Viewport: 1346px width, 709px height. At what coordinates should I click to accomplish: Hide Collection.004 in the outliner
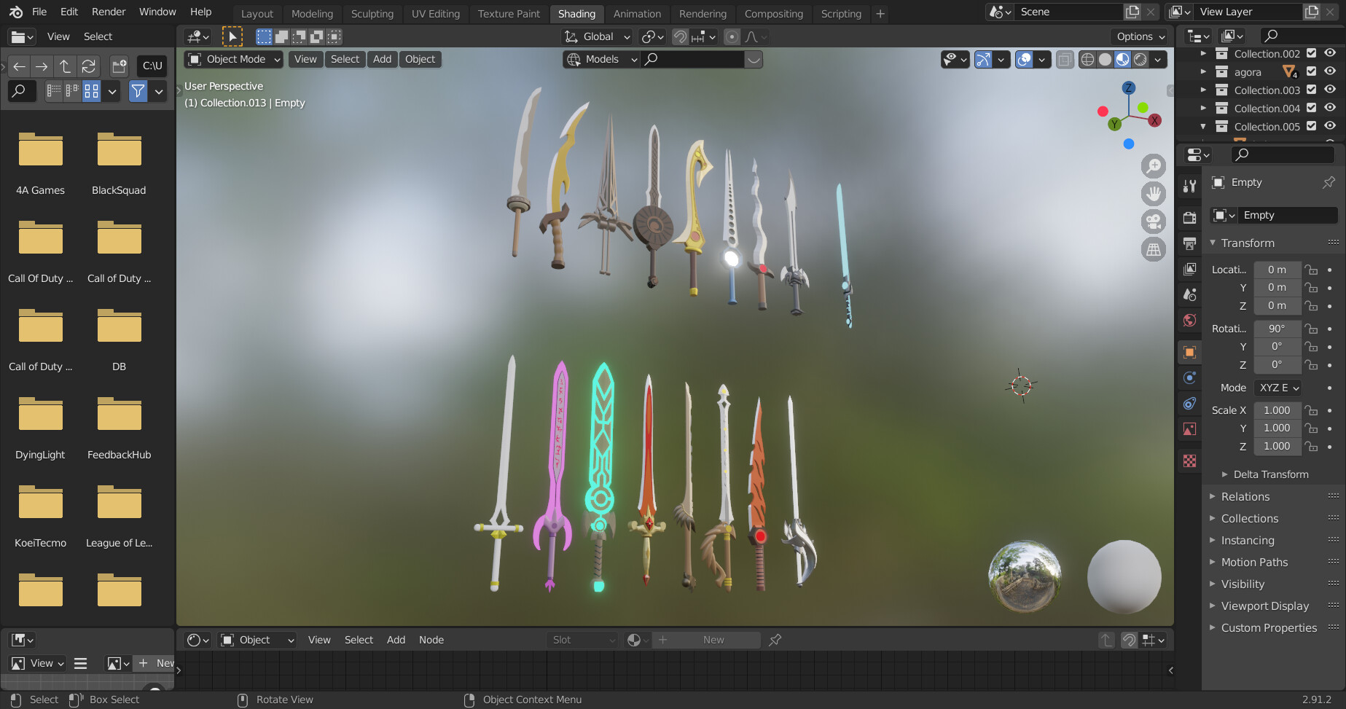[x=1329, y=108]
